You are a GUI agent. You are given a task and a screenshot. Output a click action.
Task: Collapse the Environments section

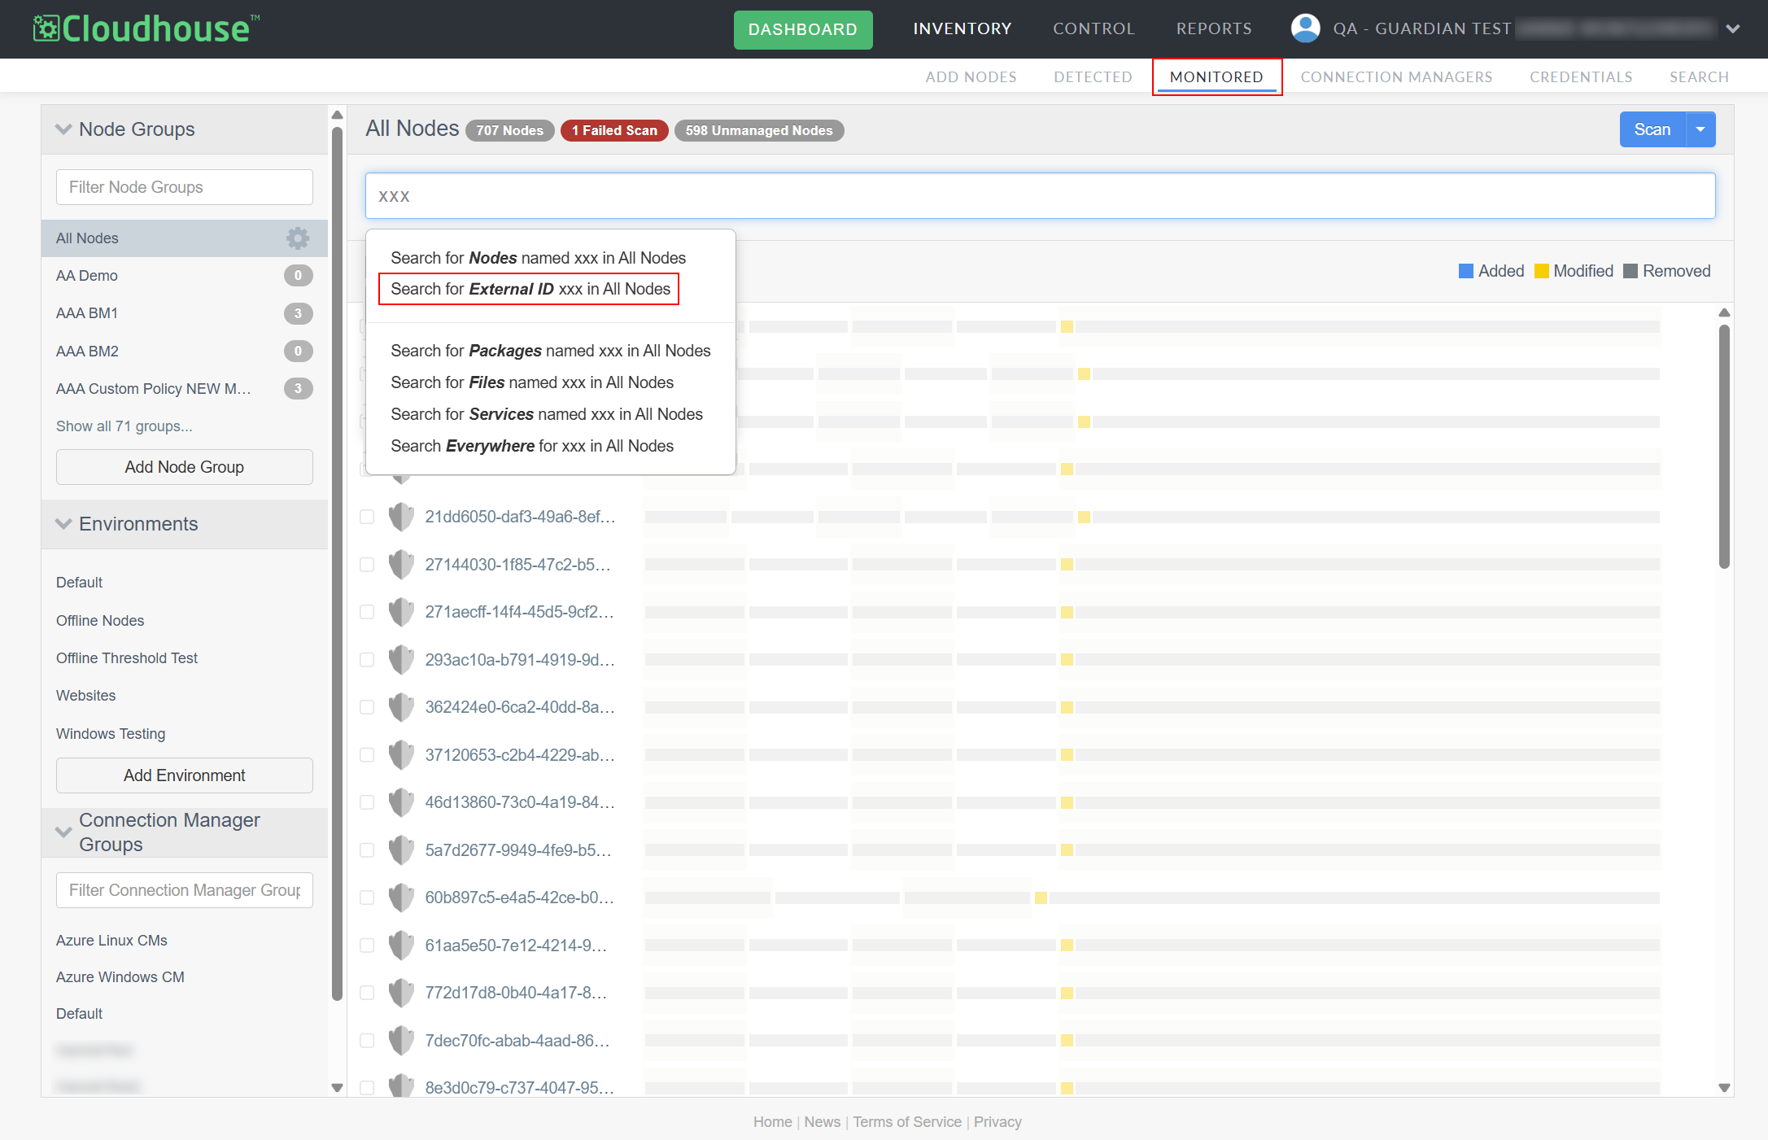pos(63,524)
